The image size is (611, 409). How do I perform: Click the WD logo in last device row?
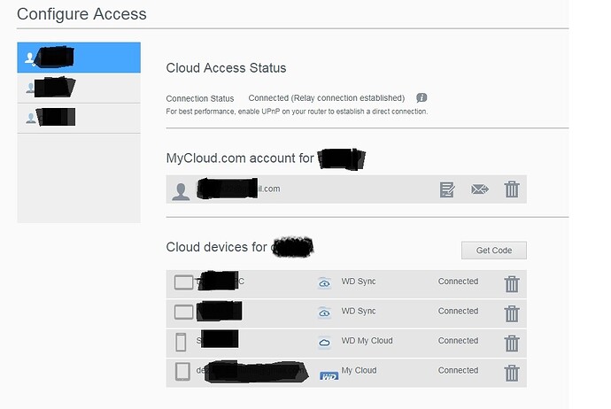click(x=329, y=375)
